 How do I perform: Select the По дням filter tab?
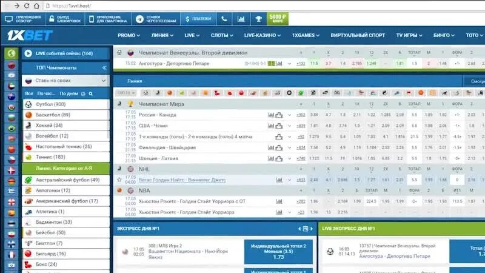[x=69, y=93]
